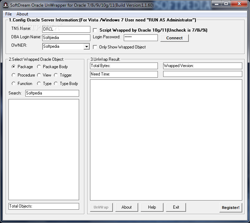
Task: Click the Login Password field
Action: click(141, 38)
